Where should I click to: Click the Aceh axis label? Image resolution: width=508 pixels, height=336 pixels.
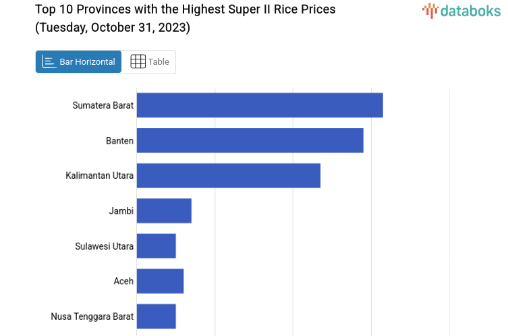[x=123, y=281]
